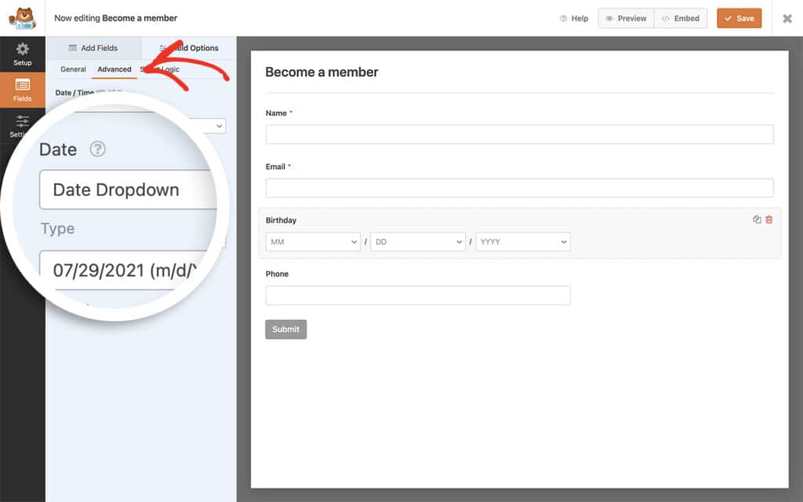Open the Date Dropdown type selector
Image resolution: width=803 pixels, height=502 pixels.
128,190
